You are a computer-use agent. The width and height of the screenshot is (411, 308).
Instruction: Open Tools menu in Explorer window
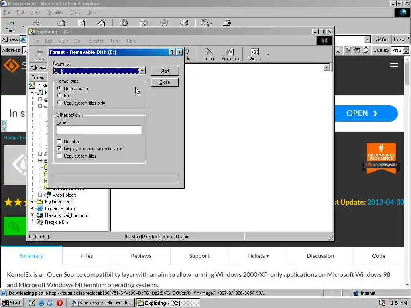[115, 41]
